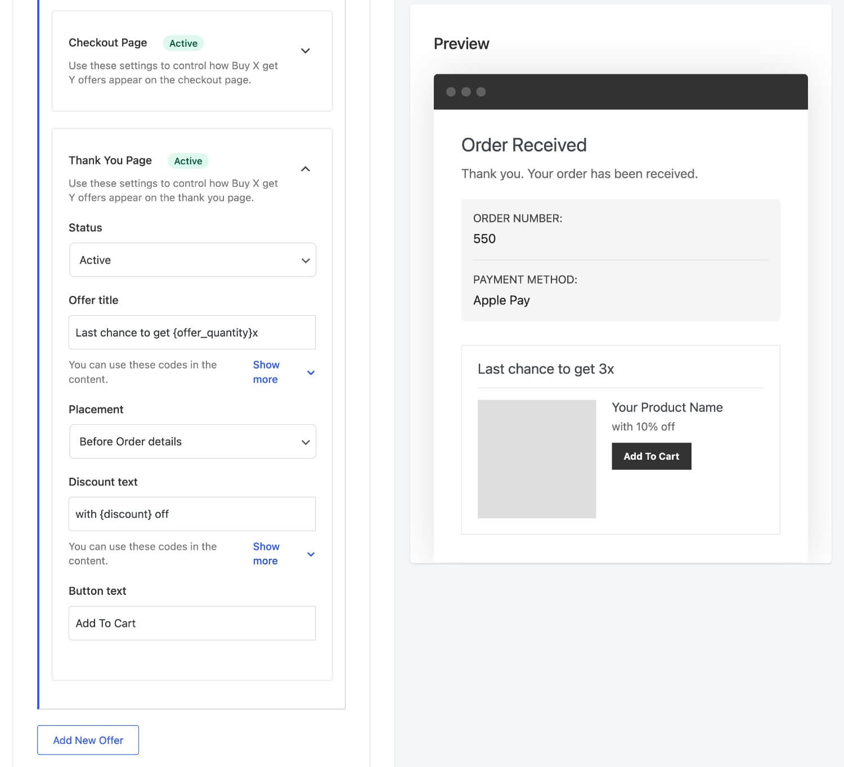
Task: Expand the Checkout Page section chevron
Action: click(x=306, y=51)
